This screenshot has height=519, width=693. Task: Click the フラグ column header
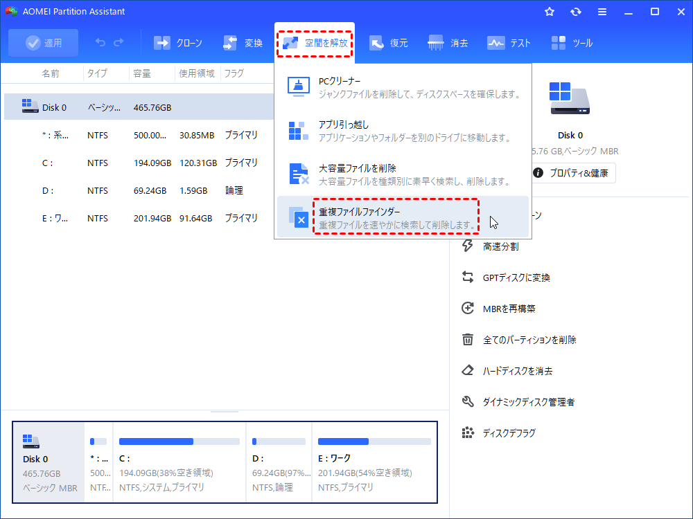pyautogui.click(x=234, y=73)
